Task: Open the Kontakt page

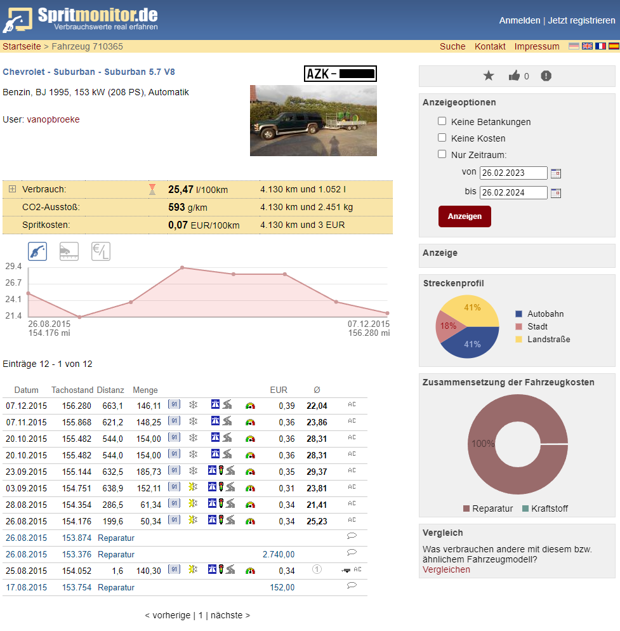Action: click(490, 46)
